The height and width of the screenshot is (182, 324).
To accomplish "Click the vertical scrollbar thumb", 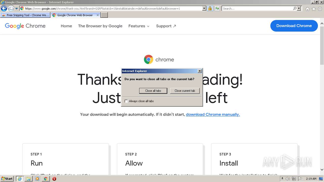I will tap(322, 45).
